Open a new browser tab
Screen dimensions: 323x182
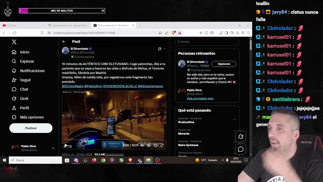(140, 25)
